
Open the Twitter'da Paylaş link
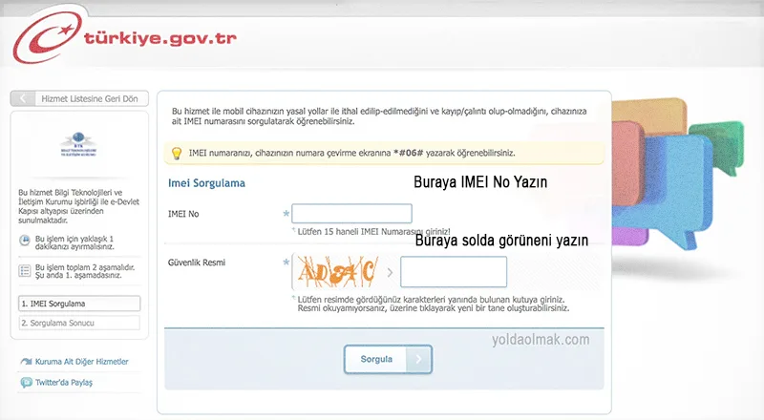(x=65, y=382)
